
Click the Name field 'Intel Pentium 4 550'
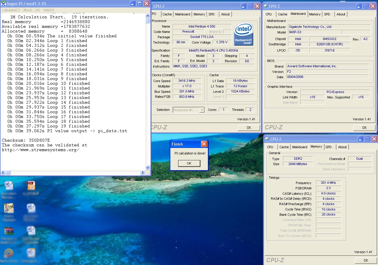[202, 26]
